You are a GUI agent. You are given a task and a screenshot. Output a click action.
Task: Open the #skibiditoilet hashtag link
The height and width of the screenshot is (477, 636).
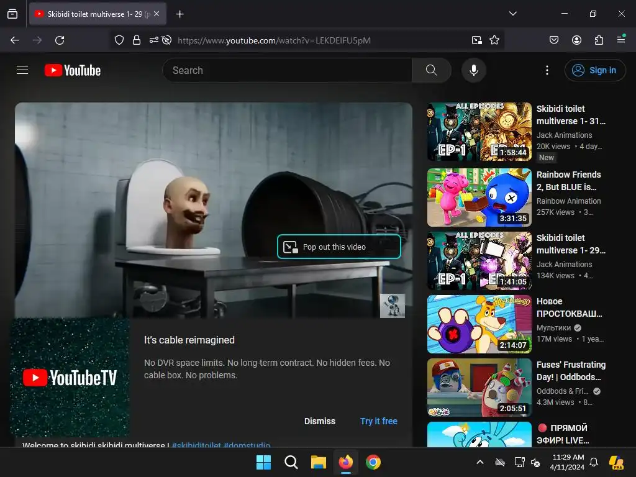[196, 445]
